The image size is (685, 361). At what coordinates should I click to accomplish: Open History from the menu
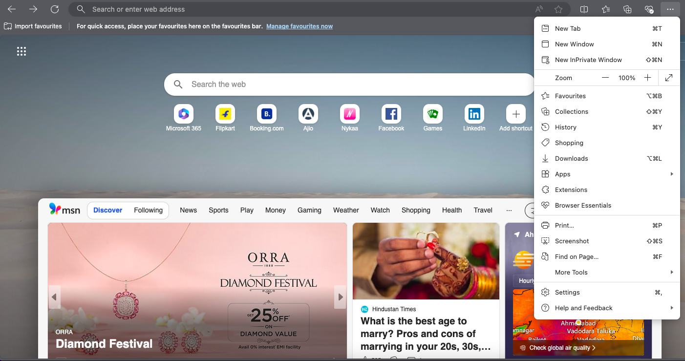(x=607, y=127)
